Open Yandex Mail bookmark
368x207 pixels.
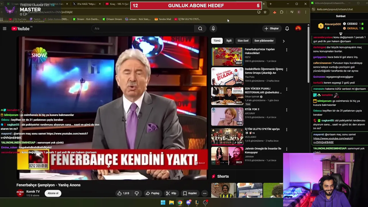163,19
